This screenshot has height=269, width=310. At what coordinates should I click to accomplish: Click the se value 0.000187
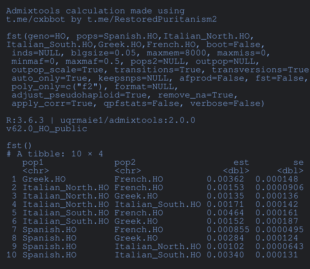(x=277, y=221)
